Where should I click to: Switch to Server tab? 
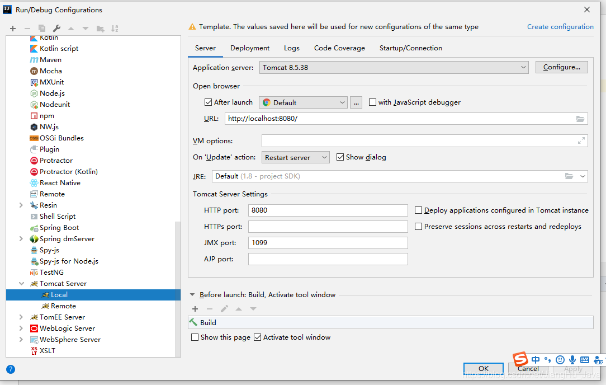[205, 48]
